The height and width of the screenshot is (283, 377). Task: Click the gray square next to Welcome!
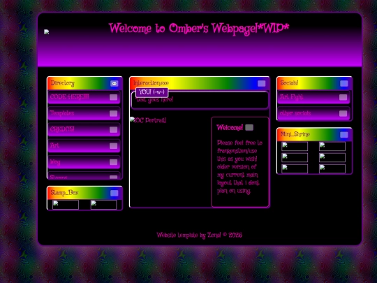[249, 128]
